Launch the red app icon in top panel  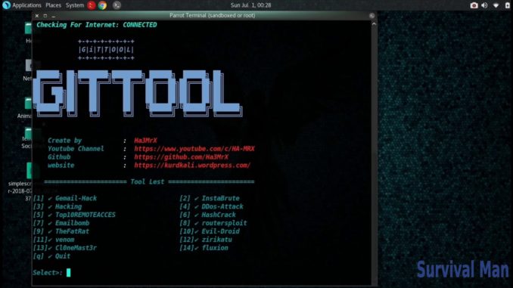(92, 5)
